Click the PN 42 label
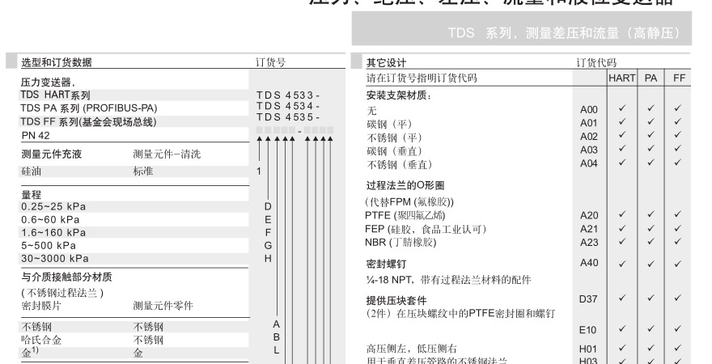This screenshot has height=364, width=712. click(x=36, y=135)
